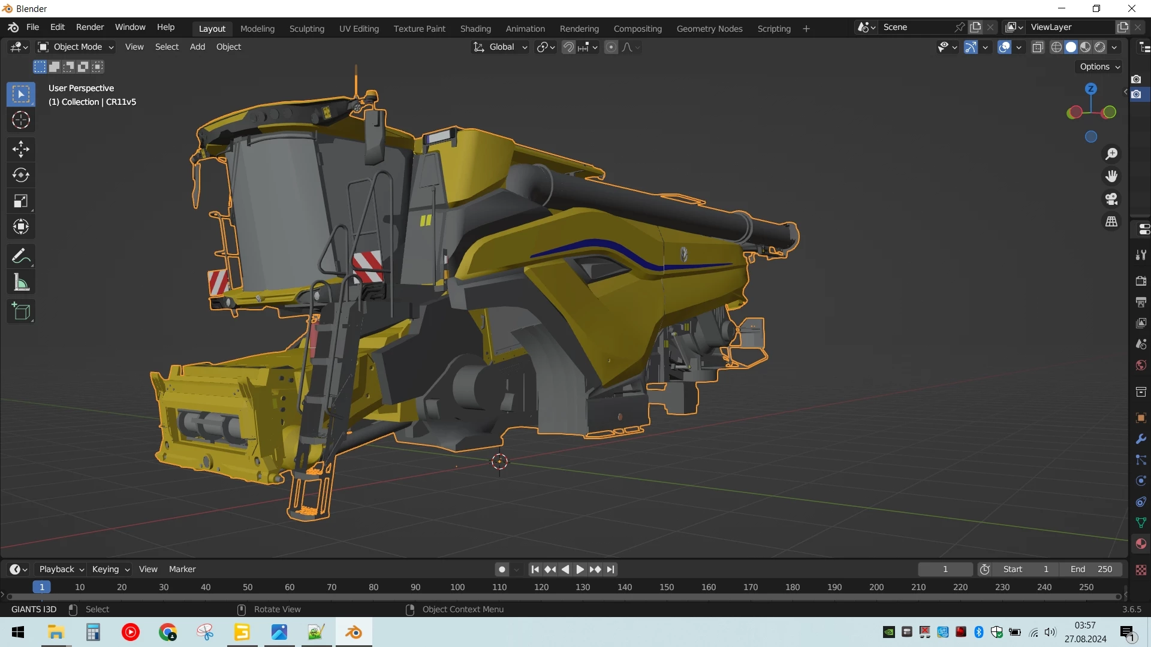Screen dimensions: 1151x647
Task: Open the Material properties tab
Action: click(x=1141, y=543)
